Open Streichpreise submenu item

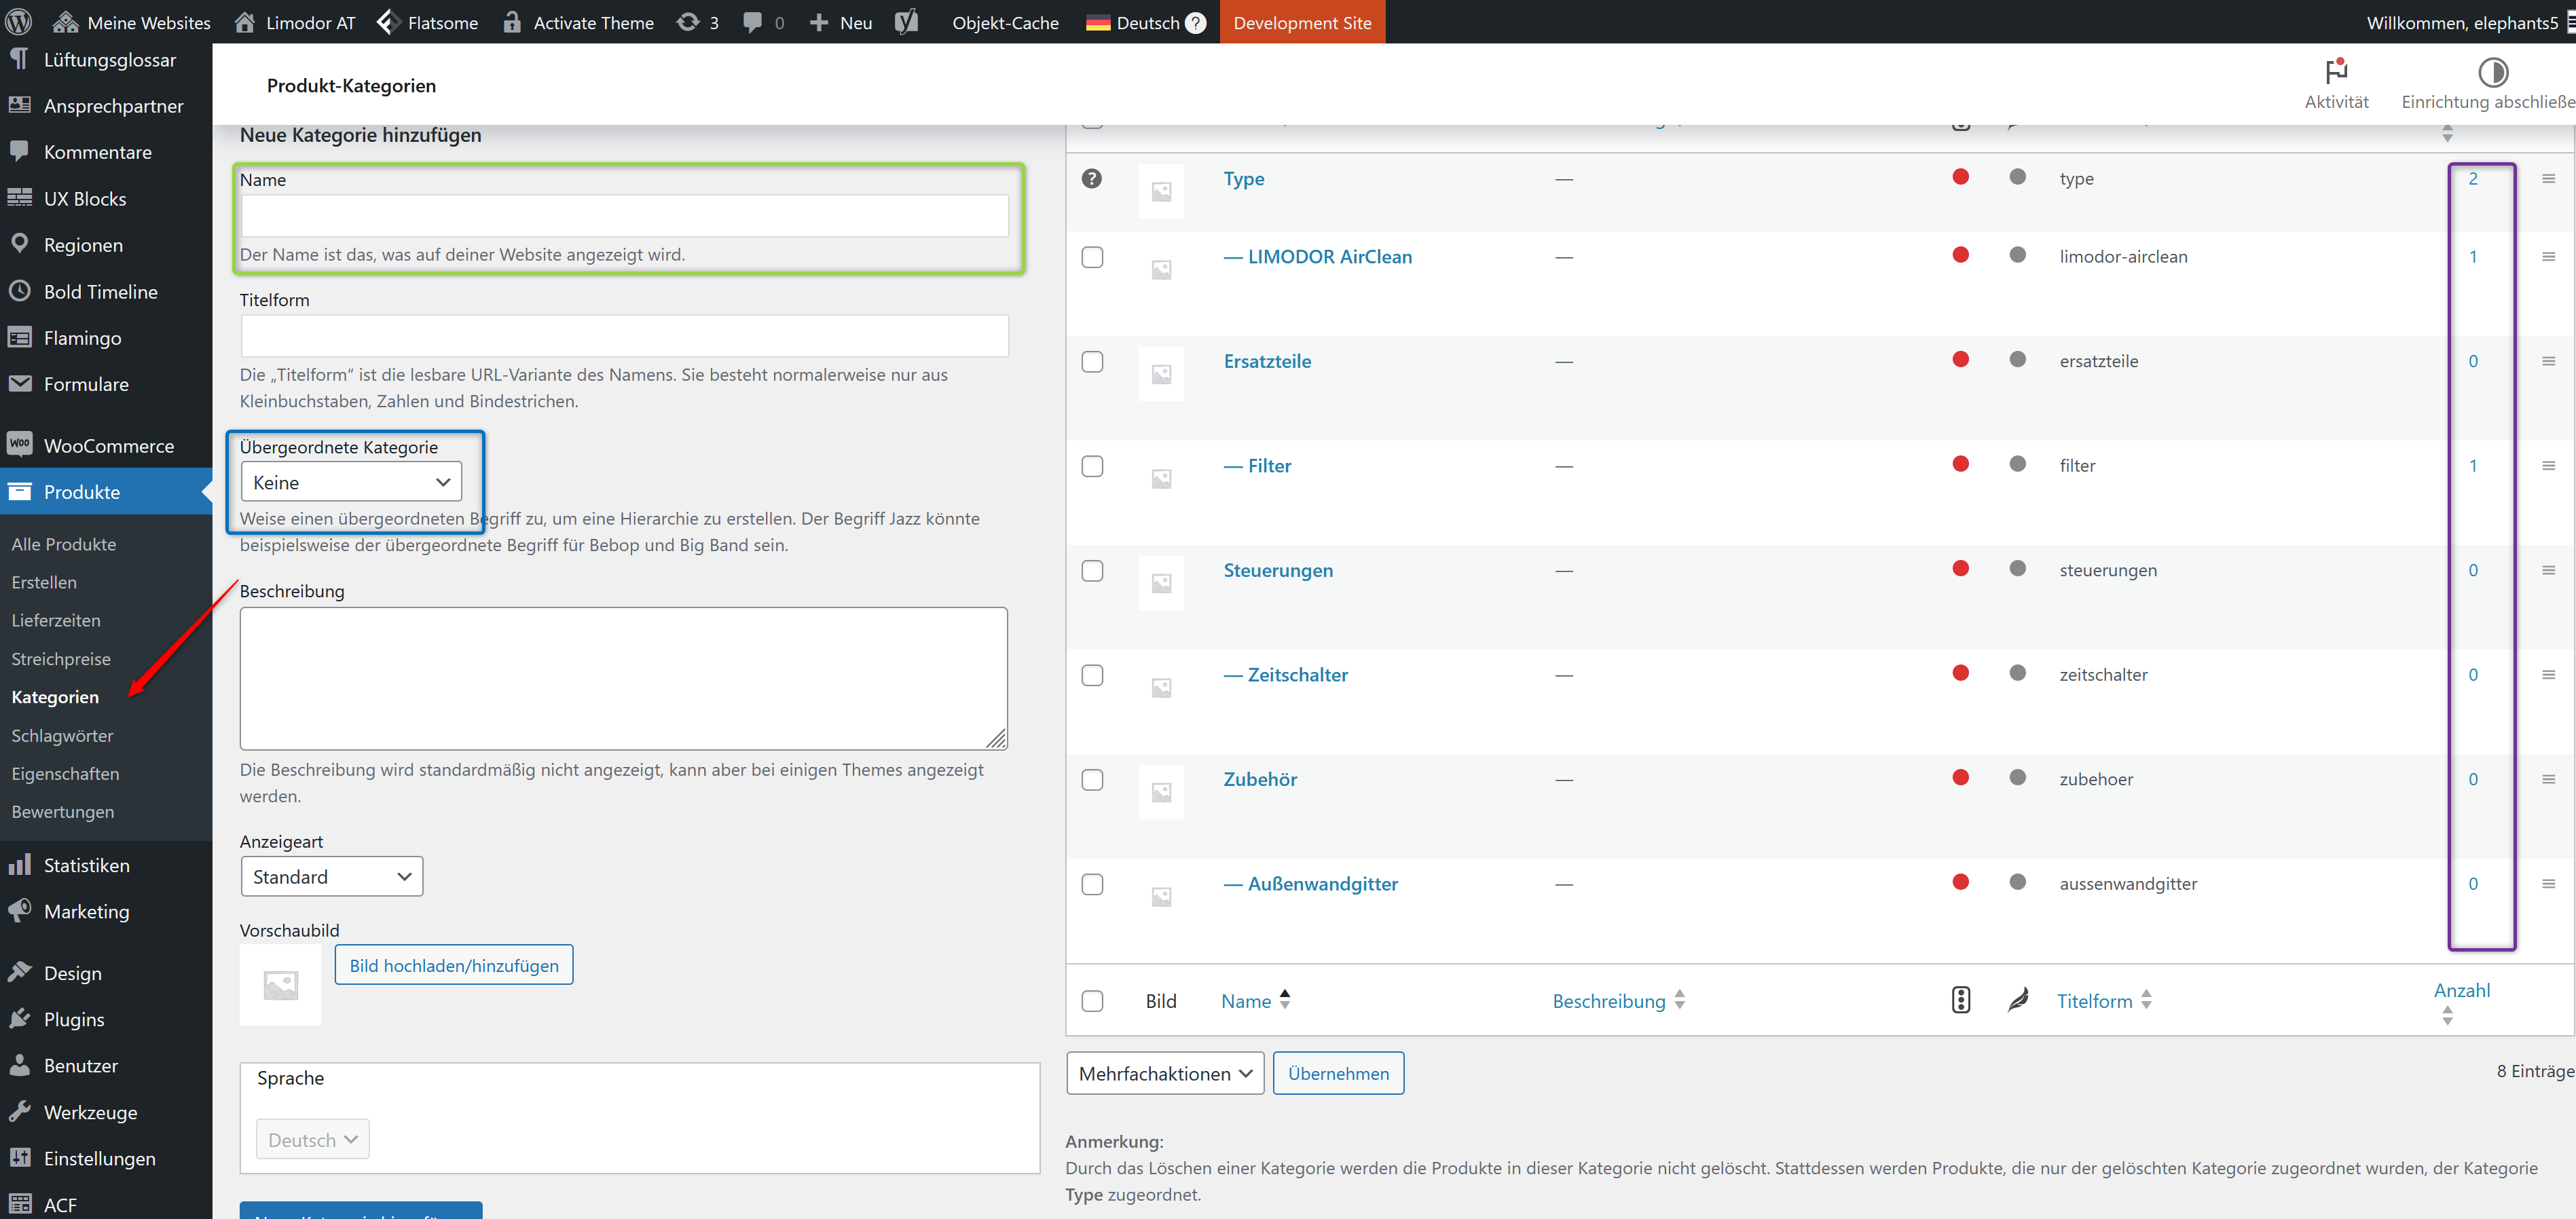click(61, 659)
